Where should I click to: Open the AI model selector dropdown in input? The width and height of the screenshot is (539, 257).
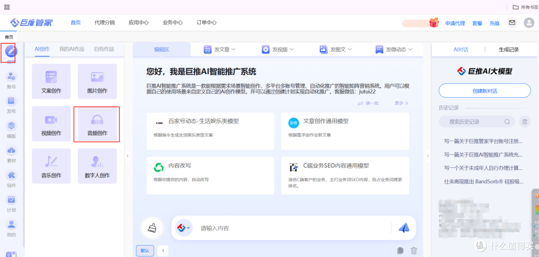coord(184,228)
